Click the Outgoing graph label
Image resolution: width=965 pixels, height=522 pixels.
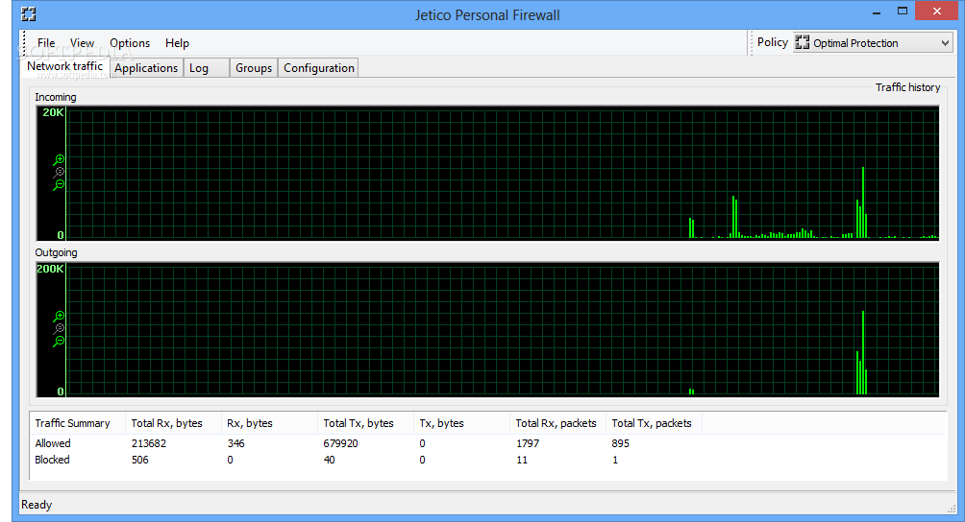(56, 252)
